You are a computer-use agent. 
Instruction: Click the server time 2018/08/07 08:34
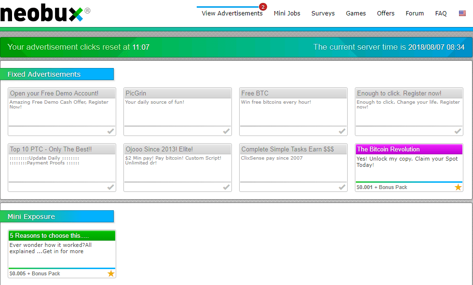[436, 47]
